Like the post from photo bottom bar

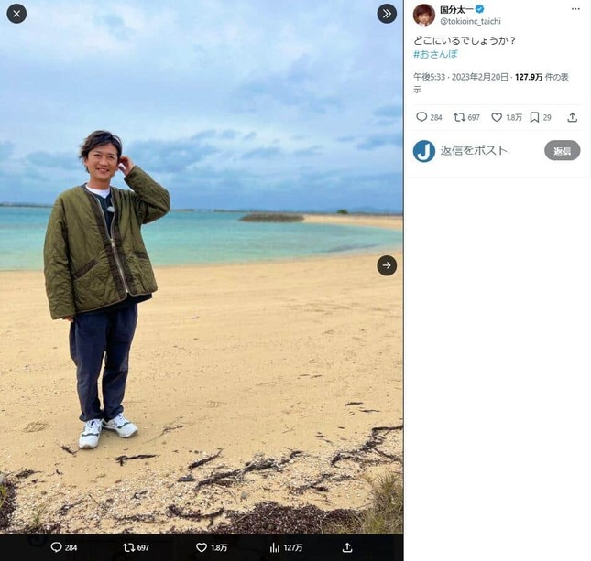(202, 547)
